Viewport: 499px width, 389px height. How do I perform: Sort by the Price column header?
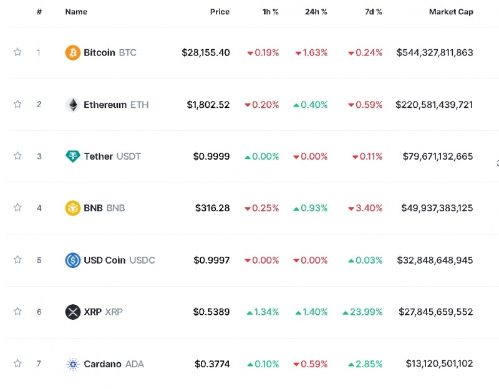click(220, 12)
